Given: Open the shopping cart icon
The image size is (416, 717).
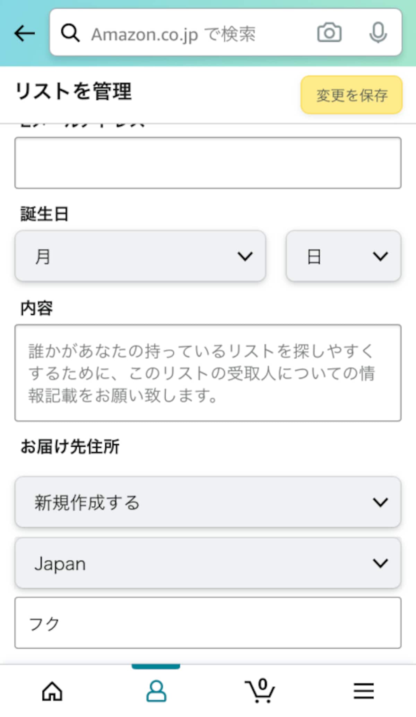Looking at the screenshot, I should [x=260, y=690].
